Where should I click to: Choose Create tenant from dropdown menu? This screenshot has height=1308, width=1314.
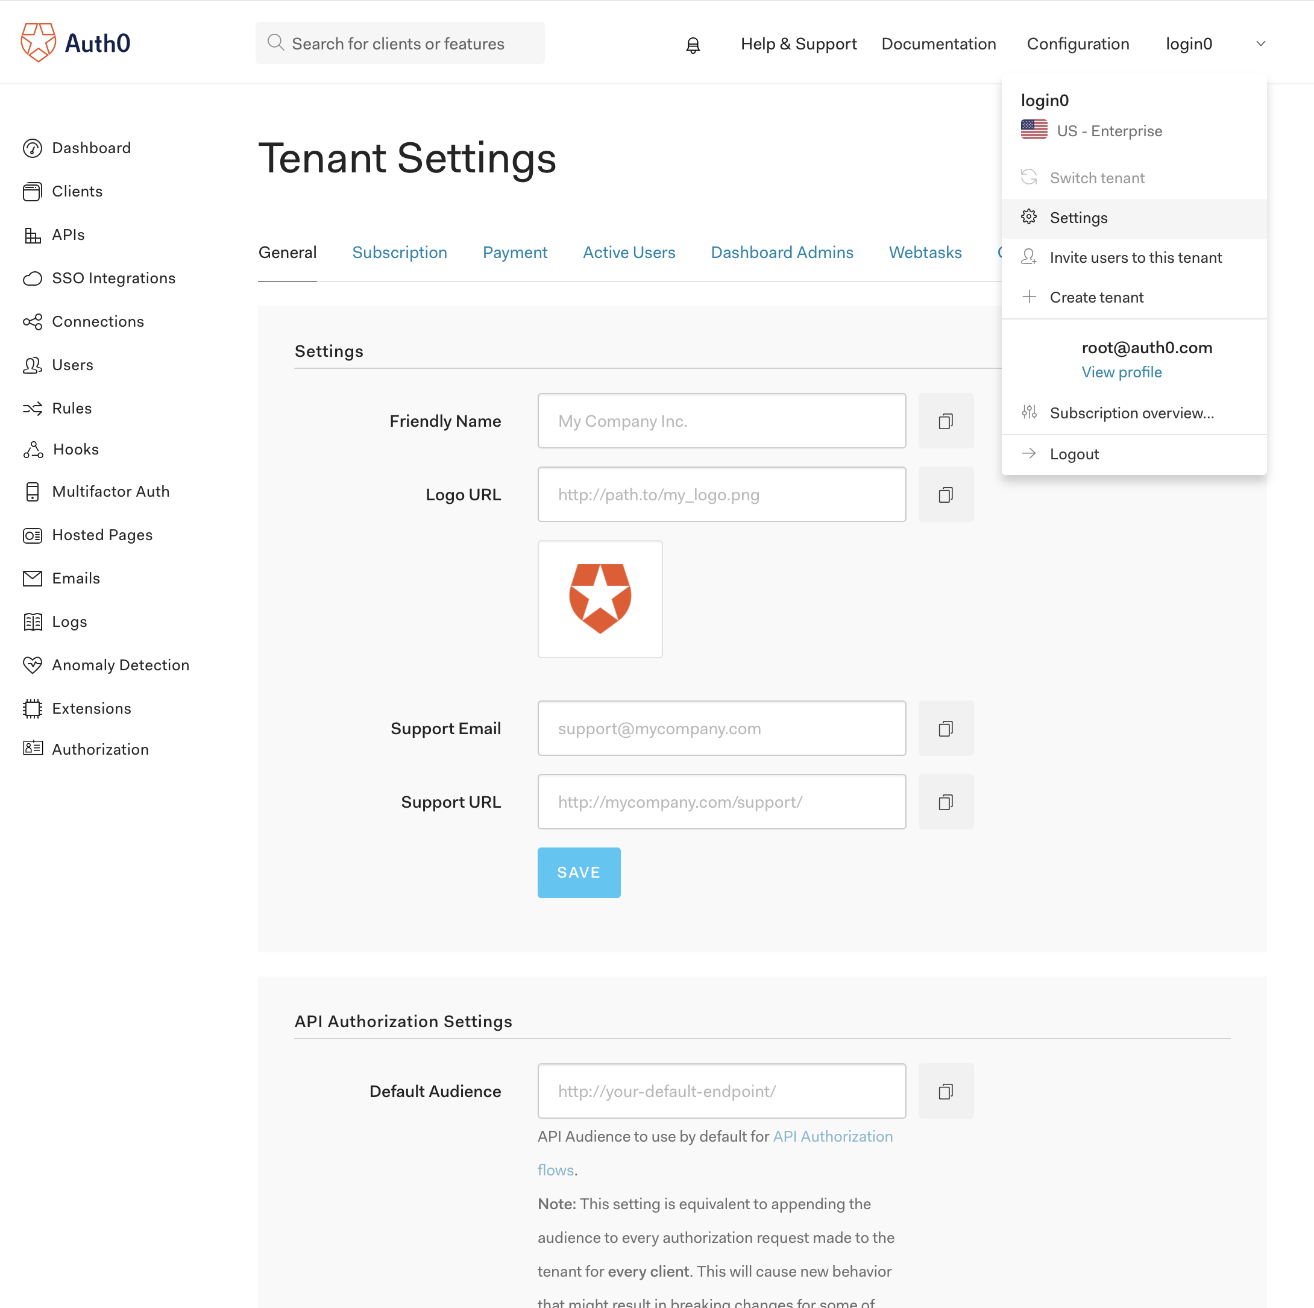tap(1096, 297)
